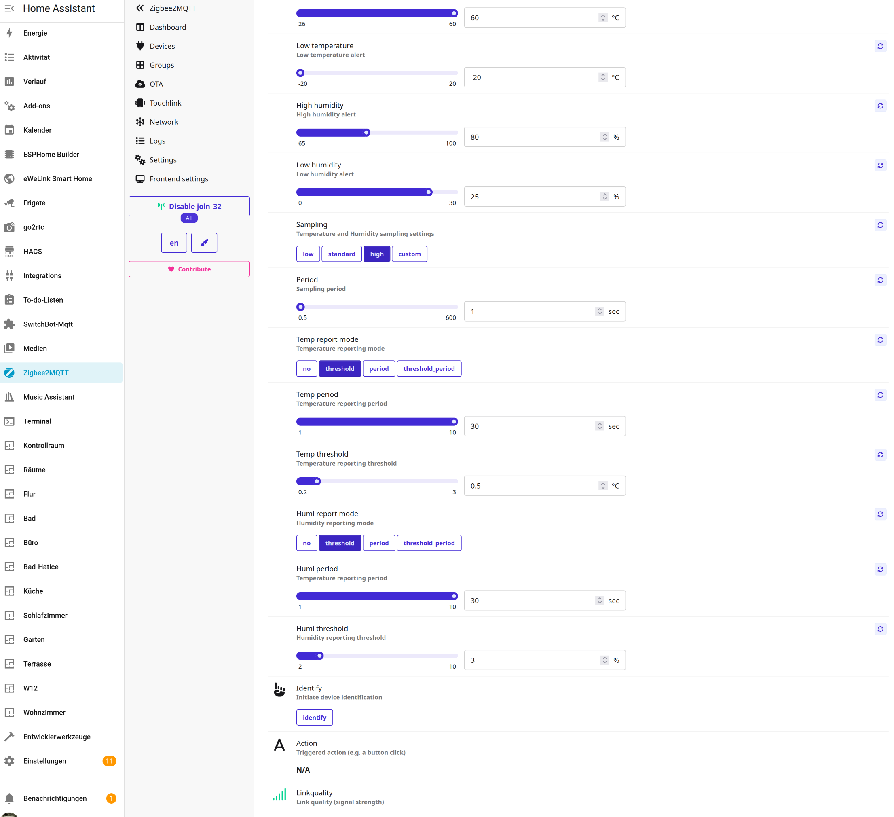Click the Disable join button

coord(189,206)
